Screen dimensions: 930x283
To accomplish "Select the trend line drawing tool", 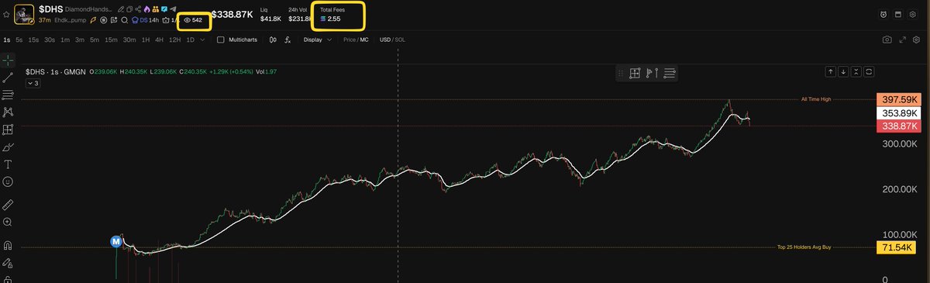I will 8,78.
